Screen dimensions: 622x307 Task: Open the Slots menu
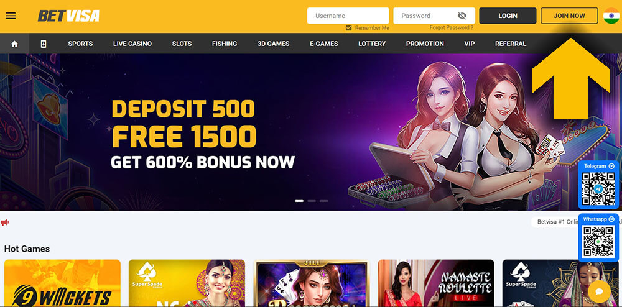pyautogui.click(x=182, y=44)
